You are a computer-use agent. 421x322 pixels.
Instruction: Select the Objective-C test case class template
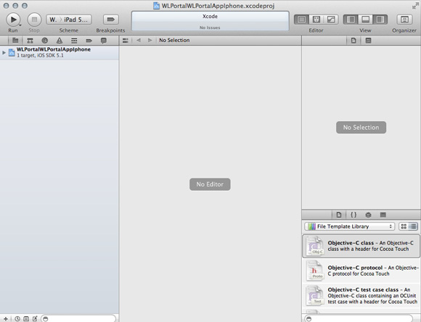pyautogui.click(x=361, y=295)
